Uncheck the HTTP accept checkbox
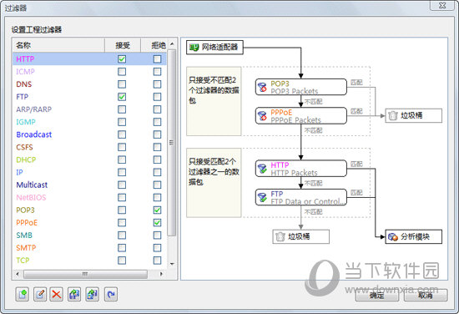 [x=122, y=59]
